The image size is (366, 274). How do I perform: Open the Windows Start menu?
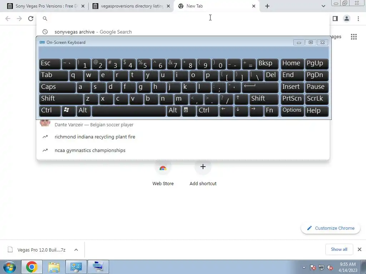(9, 267)
